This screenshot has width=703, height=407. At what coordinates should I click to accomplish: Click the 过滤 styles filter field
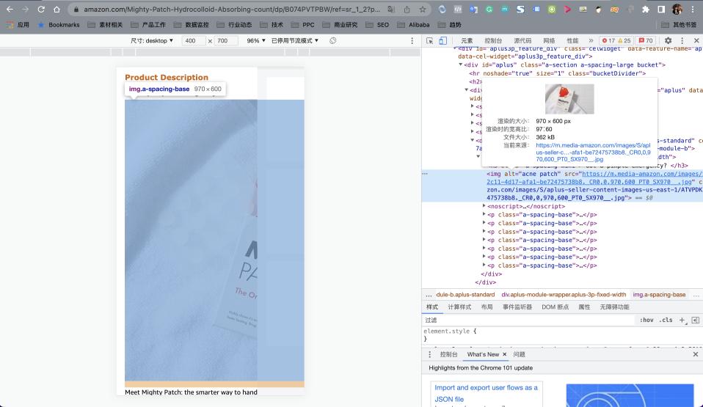(x=528, y=320)
